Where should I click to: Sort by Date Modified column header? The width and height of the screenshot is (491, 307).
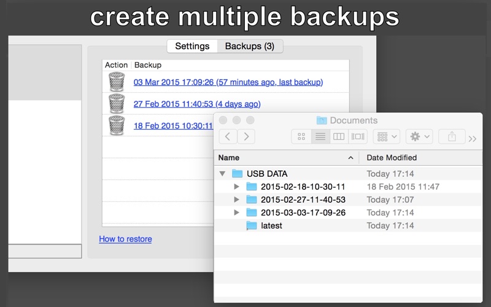(392, 158)
